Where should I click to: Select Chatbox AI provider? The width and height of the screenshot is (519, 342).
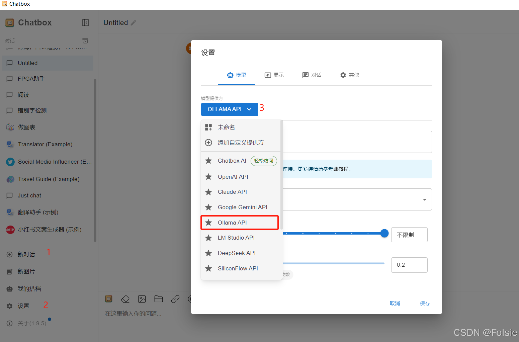click(241, 161)
